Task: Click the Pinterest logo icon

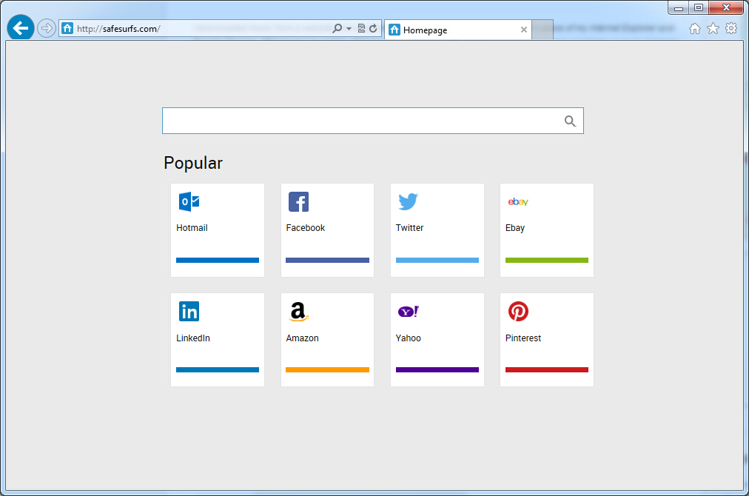Action: 518,312
